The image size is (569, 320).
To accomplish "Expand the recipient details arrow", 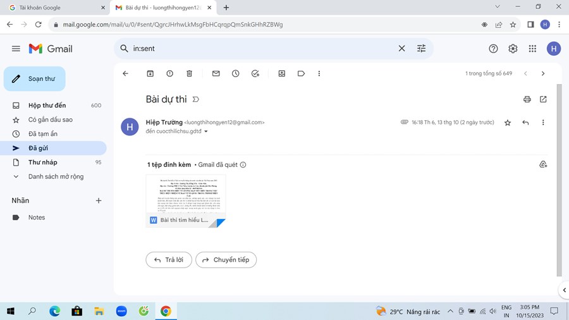I will click(x=205, y=132).
